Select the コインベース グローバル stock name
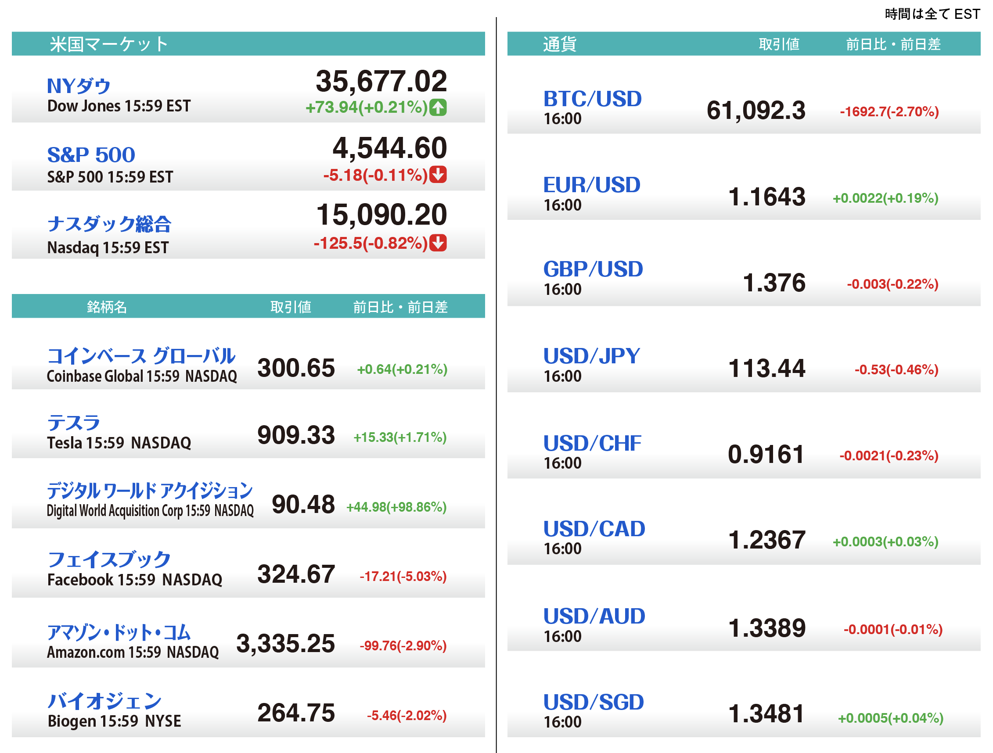 click(x=141, y=356)
